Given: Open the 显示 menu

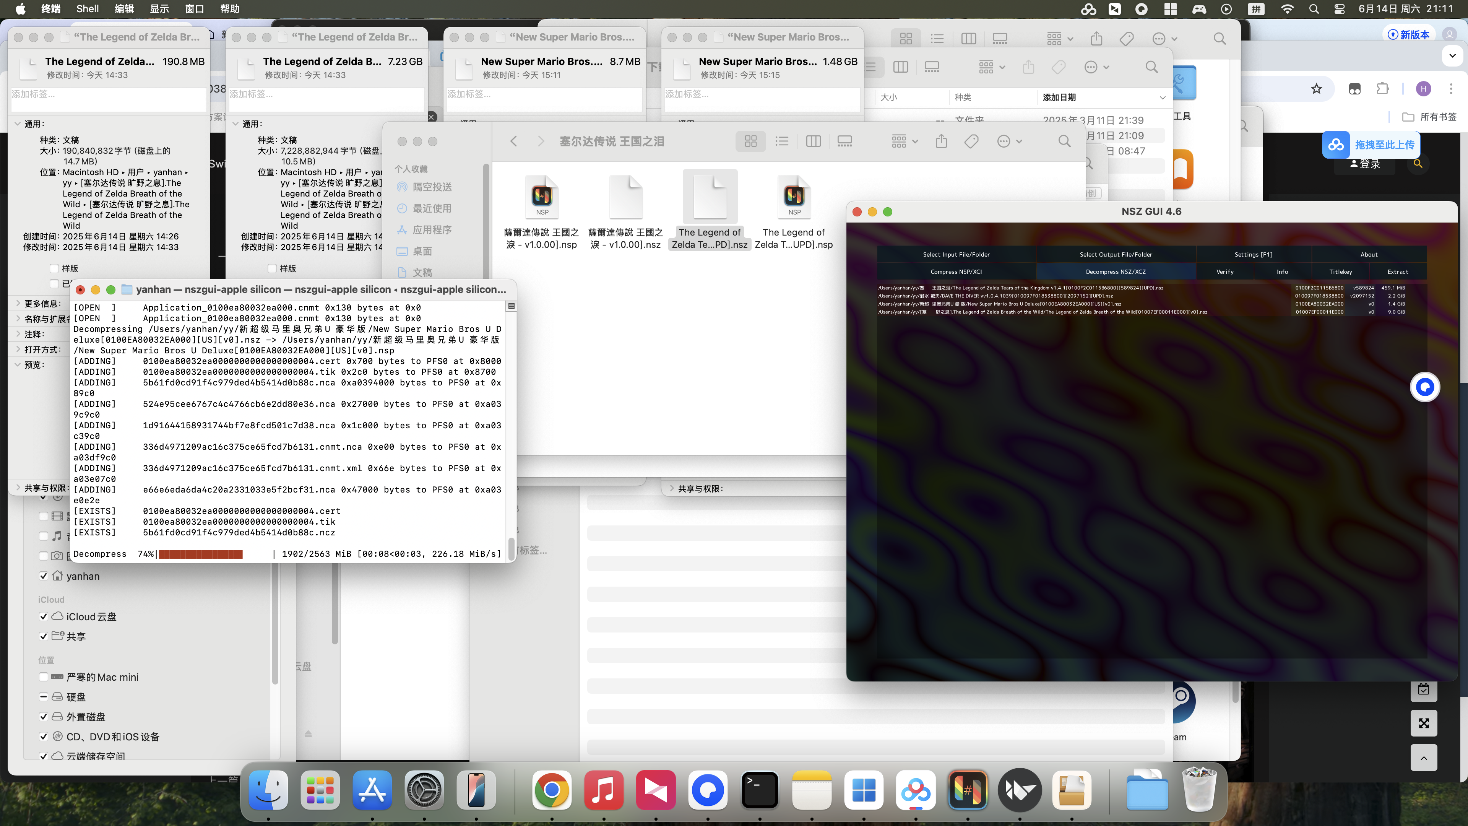Looking at the screenshot, I should click(x=159, y=8).
